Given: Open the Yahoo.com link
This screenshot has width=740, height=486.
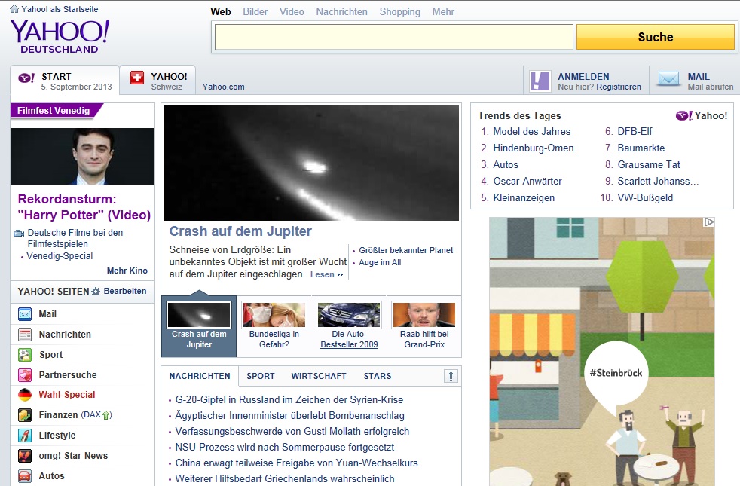Looking at the screenshot, I should click(x=223, y=87).
